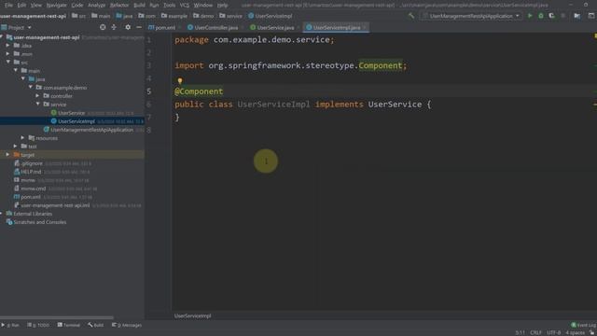
Task: Select UserService interface in project tree
Action: click(x=71, y=113)
